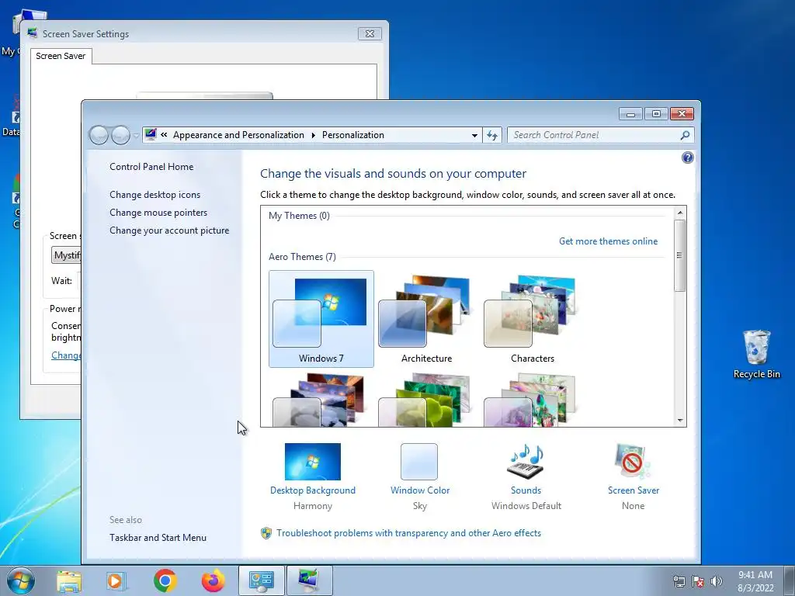Switch to Screen Saver Settings taskbar button

310,580
